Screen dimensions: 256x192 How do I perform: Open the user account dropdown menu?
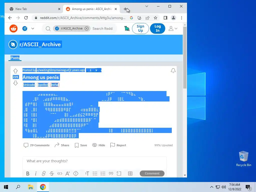[173, 28]
